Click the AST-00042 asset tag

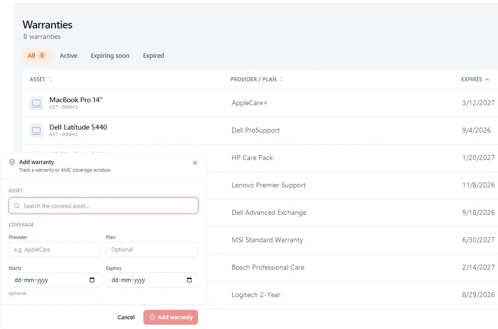pyautogui.click(x=64, y=135)
